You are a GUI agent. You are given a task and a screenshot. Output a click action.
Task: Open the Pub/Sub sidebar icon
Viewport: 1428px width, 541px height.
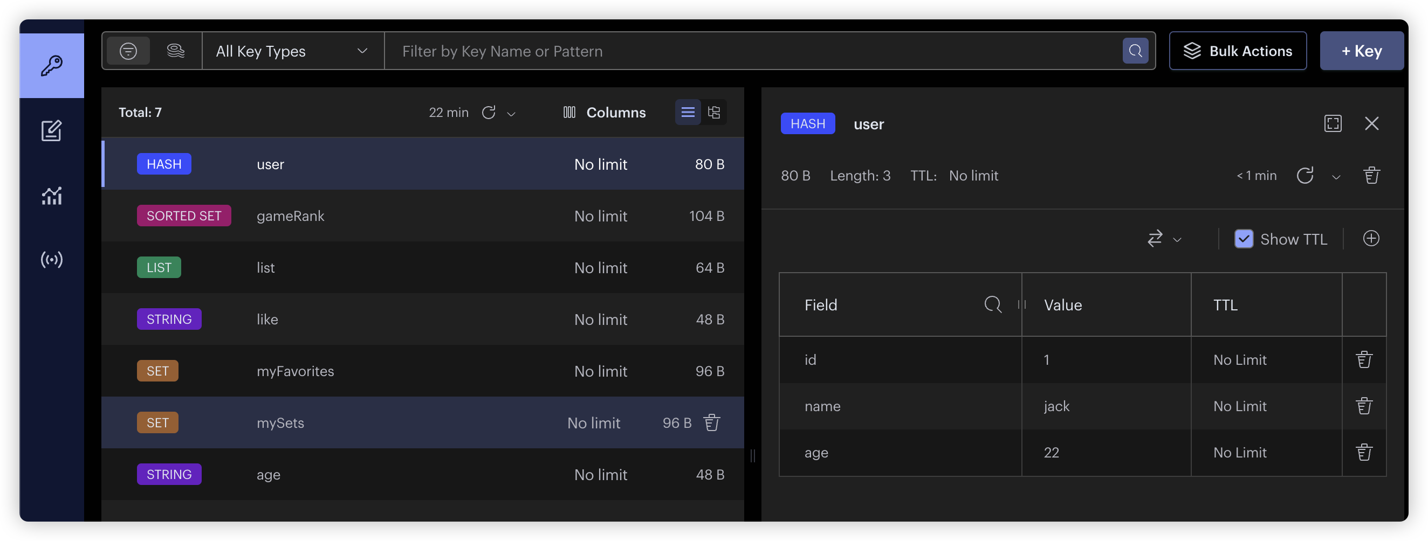pyautogui.click(x=52, y=260)
